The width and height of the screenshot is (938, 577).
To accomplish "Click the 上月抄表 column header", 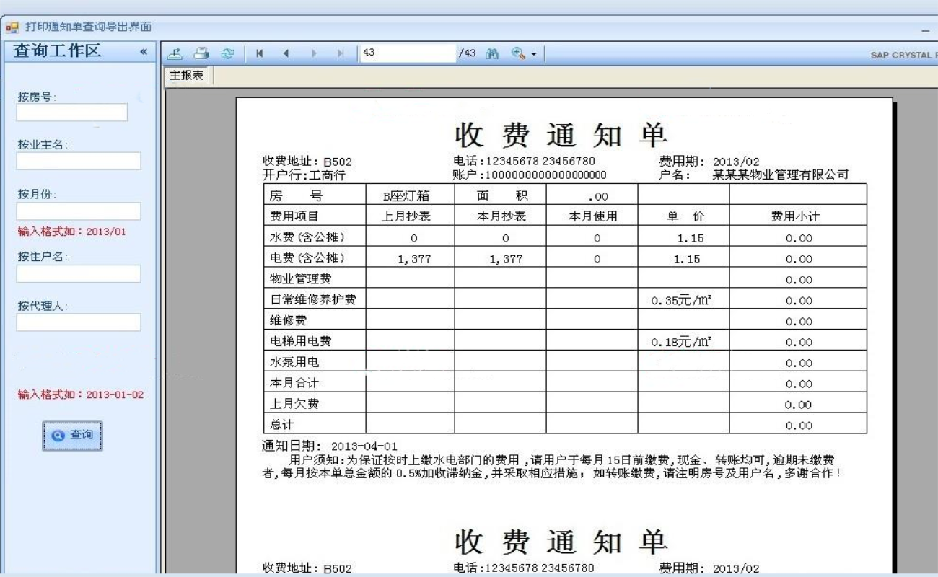I will tap(406, 216).
